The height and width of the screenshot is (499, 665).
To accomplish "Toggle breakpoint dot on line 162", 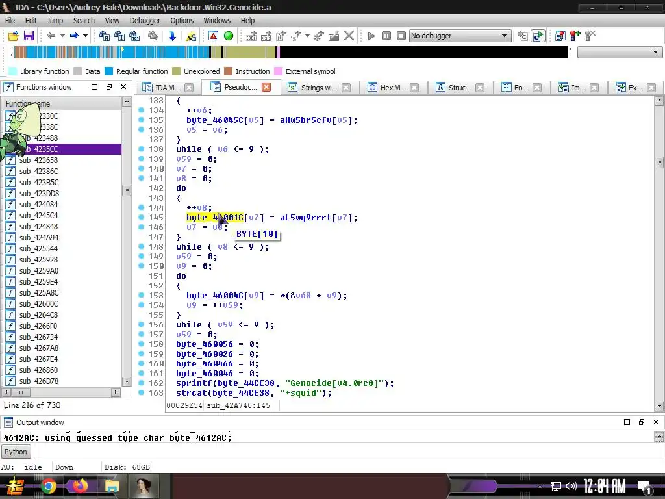I will (x=141, y=383).
